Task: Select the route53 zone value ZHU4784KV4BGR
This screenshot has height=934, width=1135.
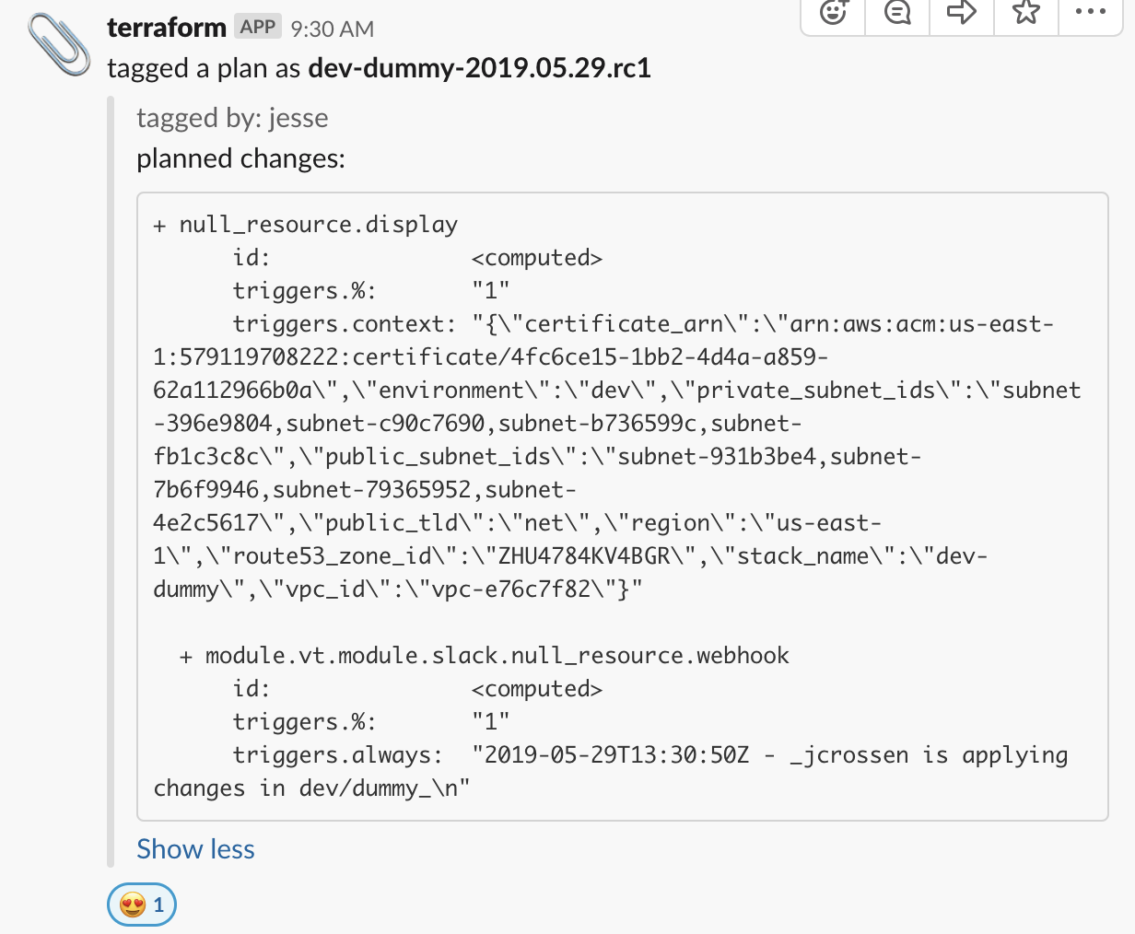Action: point(584,556)
